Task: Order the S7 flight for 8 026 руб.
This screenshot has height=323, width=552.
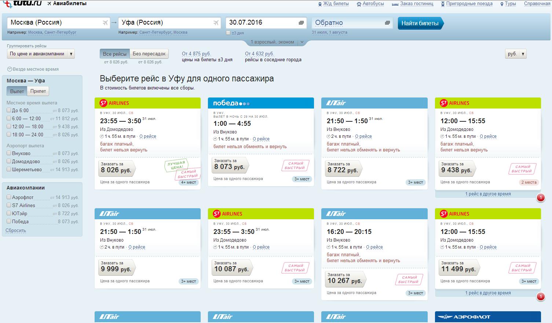Action: click(x=117, y=168)
